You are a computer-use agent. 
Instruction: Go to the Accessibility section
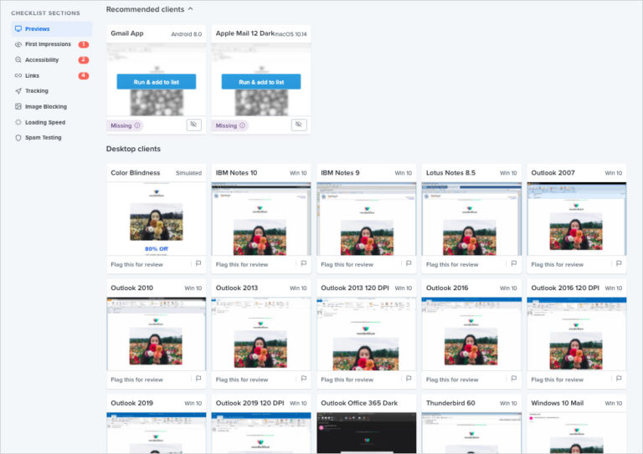[x=52, y=59]
